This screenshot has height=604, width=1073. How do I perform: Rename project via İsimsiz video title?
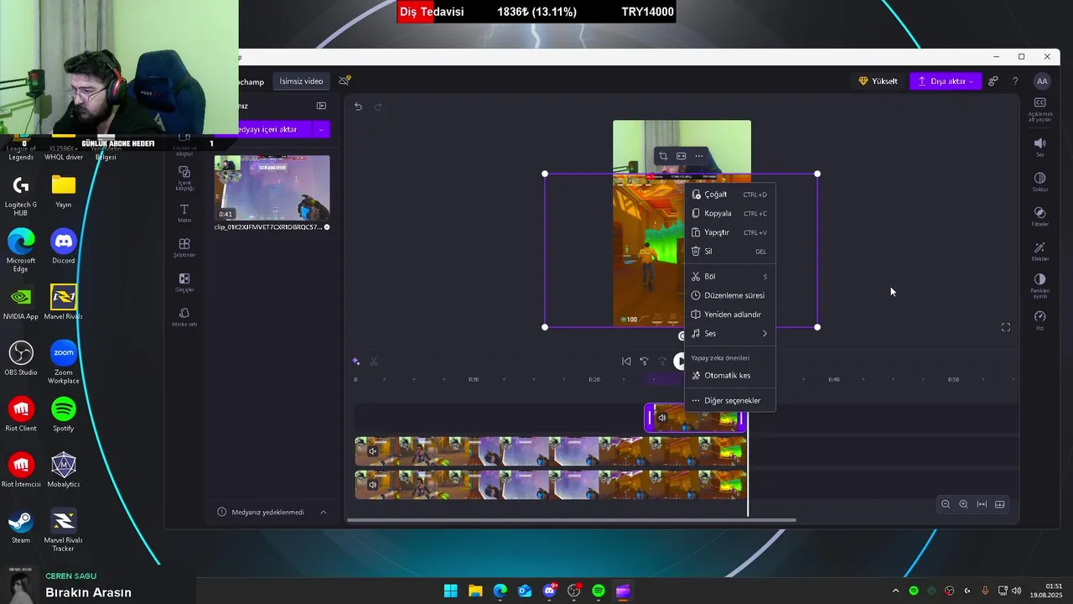tap(301, 81)
